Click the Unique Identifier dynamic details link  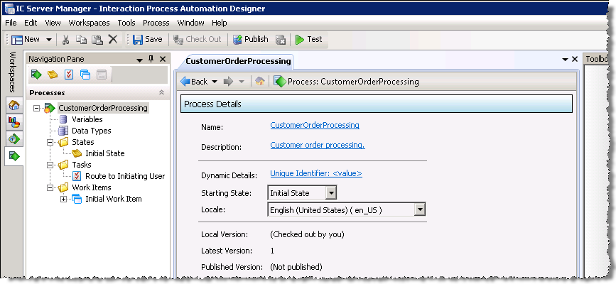[316, 173]
